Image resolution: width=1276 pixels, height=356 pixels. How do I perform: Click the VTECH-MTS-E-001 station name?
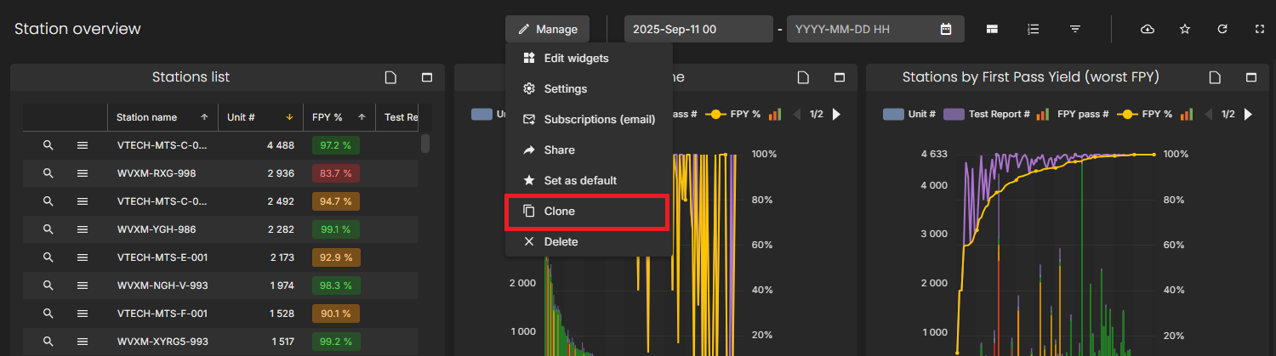click(x=162, y=257)
